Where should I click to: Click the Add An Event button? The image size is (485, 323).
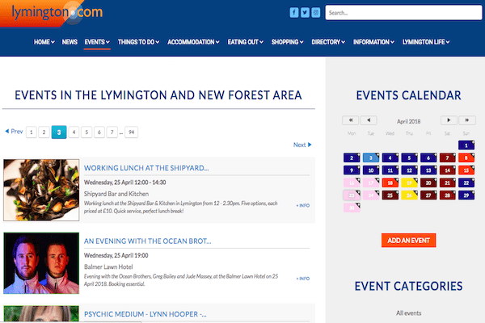click(408, 240)
